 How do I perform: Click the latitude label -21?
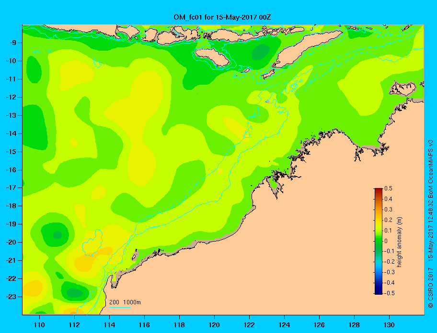pyautogui.click(x=11, y=261)
